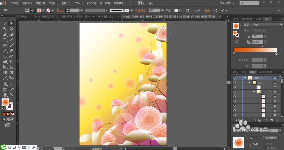Click the 制作蒙版 make mask button
Image resolution: width=284 pixels, height=150 pixels.
click(x=271, y=138)
